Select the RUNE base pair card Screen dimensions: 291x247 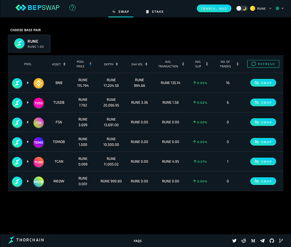click(x=29, y=44)
